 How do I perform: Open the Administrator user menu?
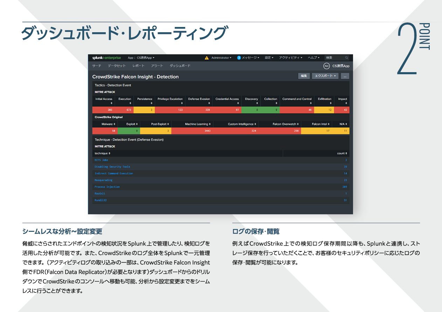coord(221,58)
